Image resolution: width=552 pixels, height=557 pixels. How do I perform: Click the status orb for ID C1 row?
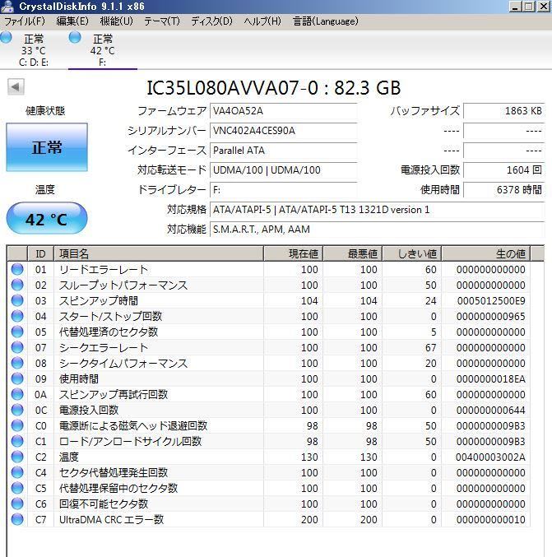(x=17, y=441)
